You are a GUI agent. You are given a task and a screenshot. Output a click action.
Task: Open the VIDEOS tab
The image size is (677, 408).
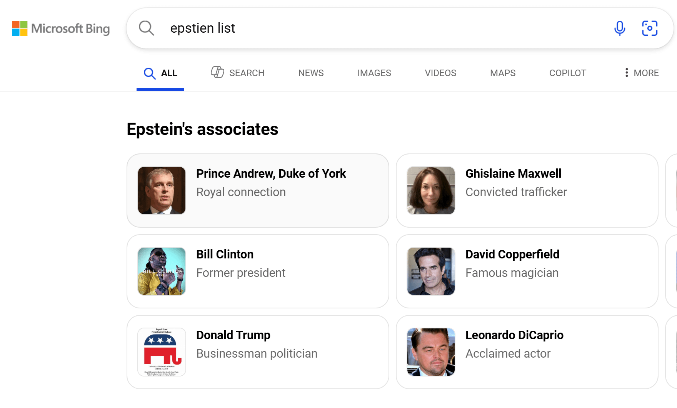point(440,73)
